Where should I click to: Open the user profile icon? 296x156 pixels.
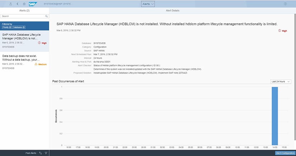tap(11, 4)
